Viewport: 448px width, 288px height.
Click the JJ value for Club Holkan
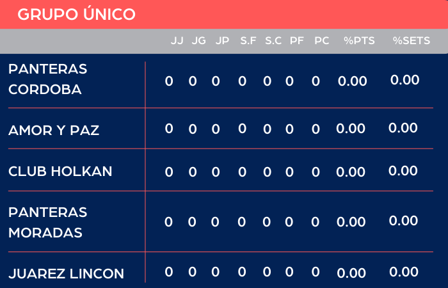click(169, 172)
